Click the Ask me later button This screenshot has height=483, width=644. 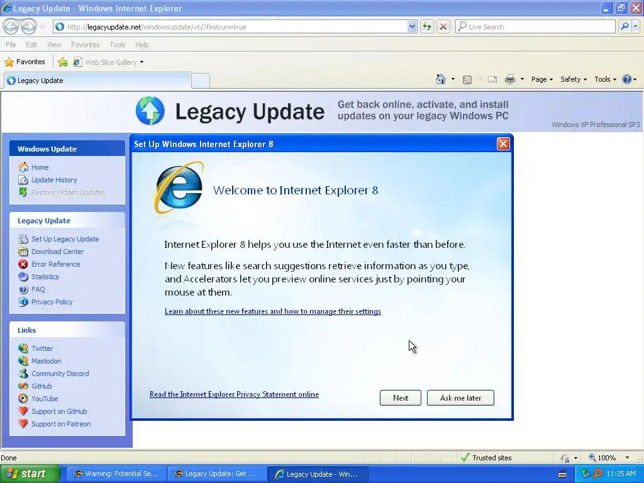[460, 397]
